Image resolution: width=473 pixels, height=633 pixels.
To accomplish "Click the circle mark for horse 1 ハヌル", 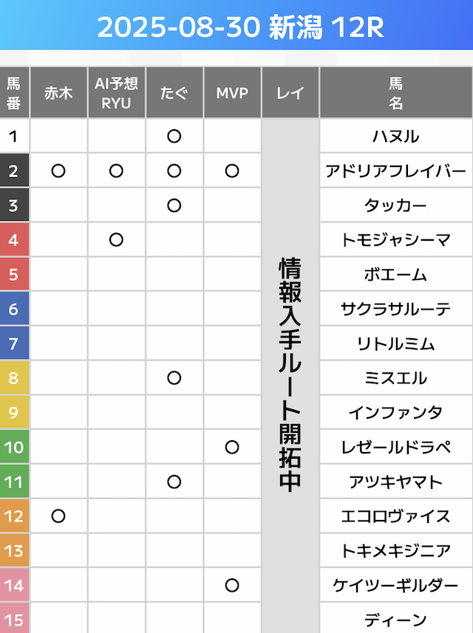I will tap(174, 137).
